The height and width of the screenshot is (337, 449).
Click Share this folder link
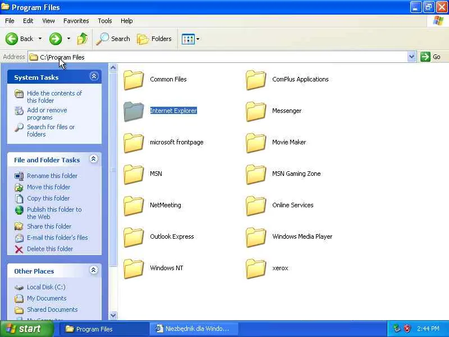49,226
